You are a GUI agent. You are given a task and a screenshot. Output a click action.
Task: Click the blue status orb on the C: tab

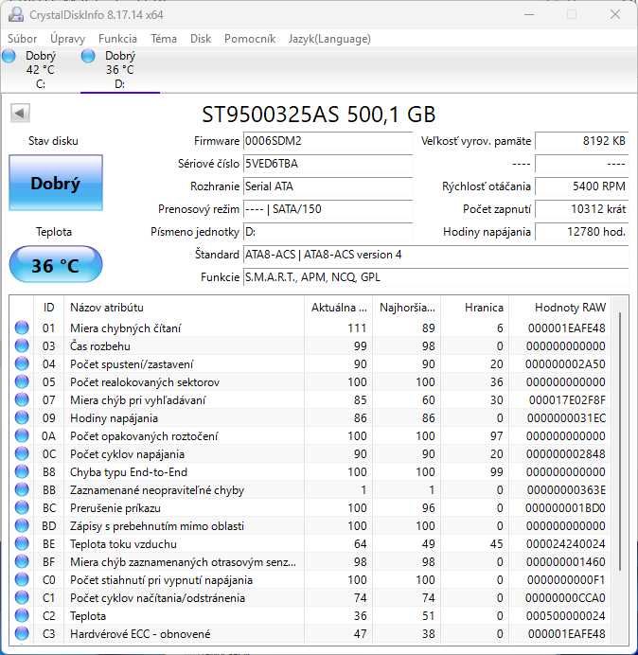coord(9,56)
